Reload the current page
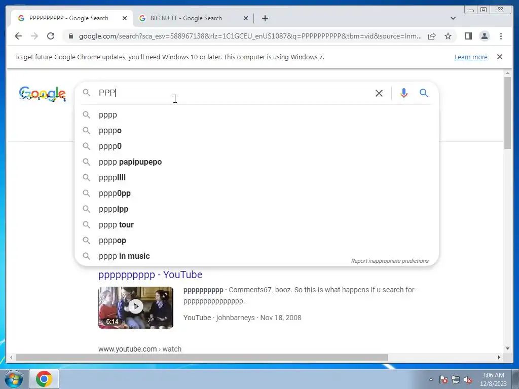The width and height of the screenshot is (519, 389). pyautogui.click(x=51, y=36)
